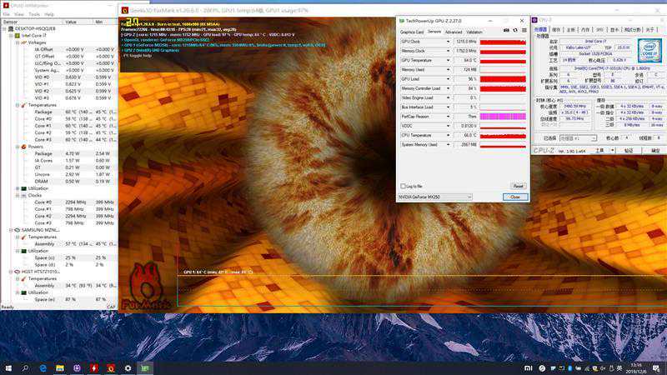Image resolution: width=667 pixels, height=375 pixels.
Task: Switch to the Graphics Card tab in GPU-Z
Action: (412, 32)
